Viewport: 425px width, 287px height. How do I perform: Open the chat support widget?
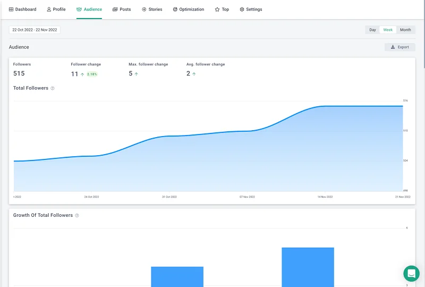tap(411, 273)
